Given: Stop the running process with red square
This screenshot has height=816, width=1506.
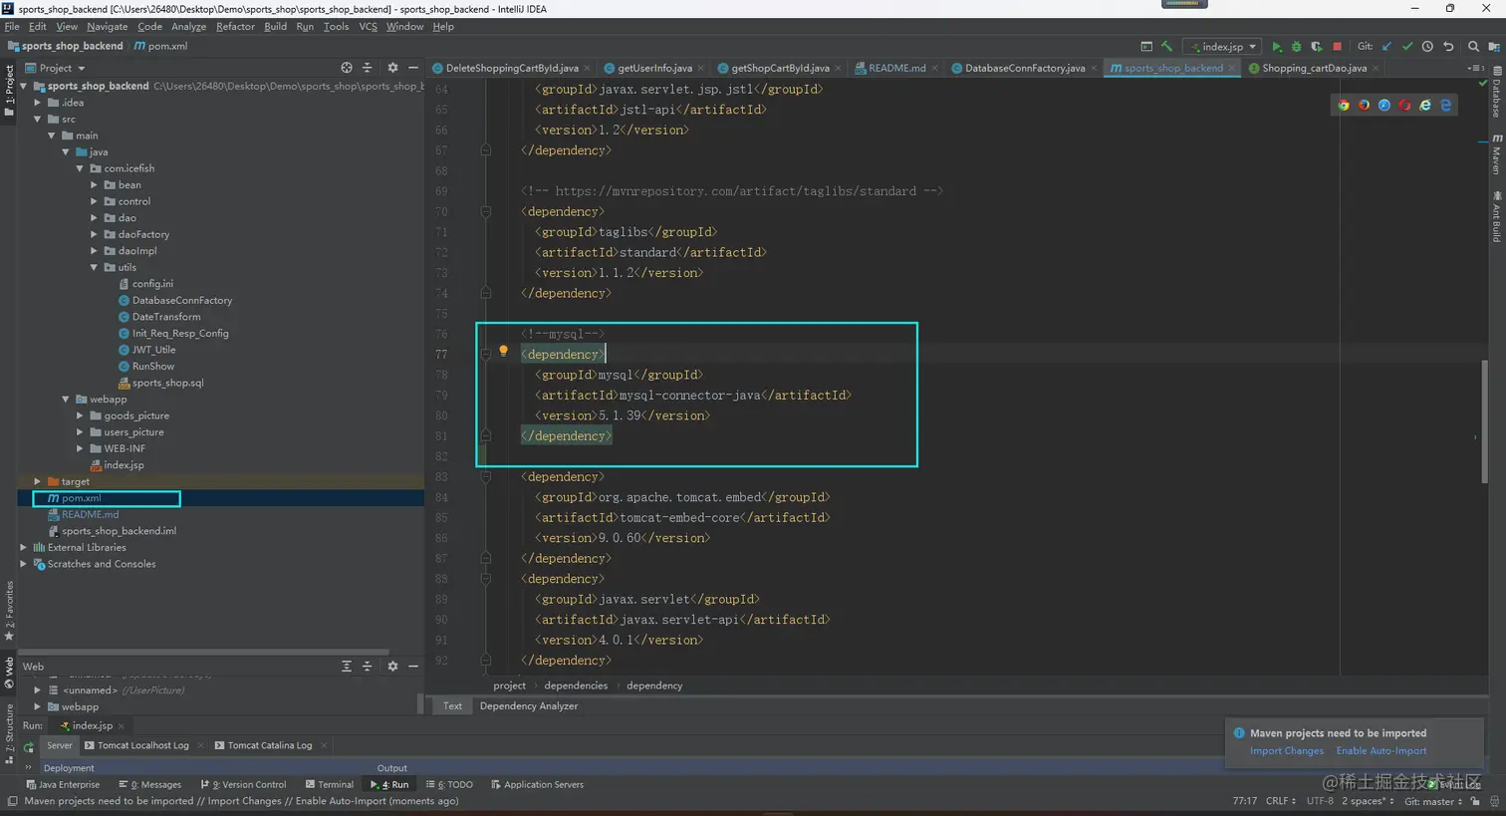Looking at the screenshot, I should coord(1337,47).
